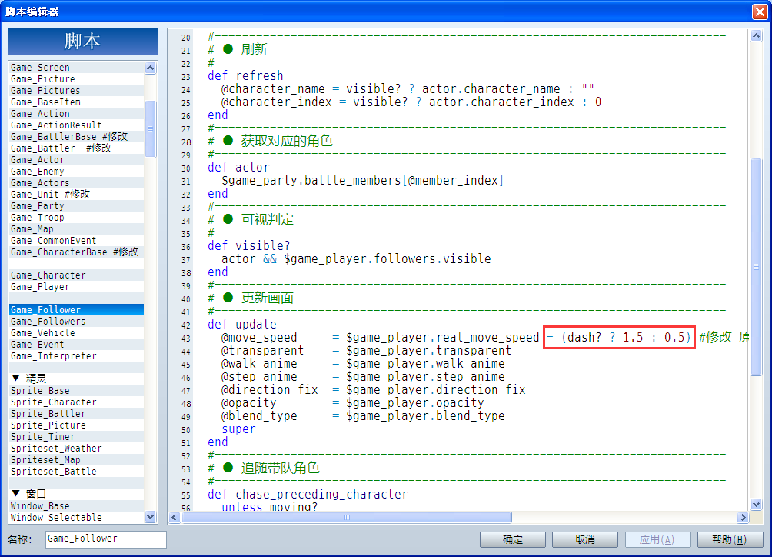Select Game_Picture script
Screen dimensions: 772x557
(76, 78)
